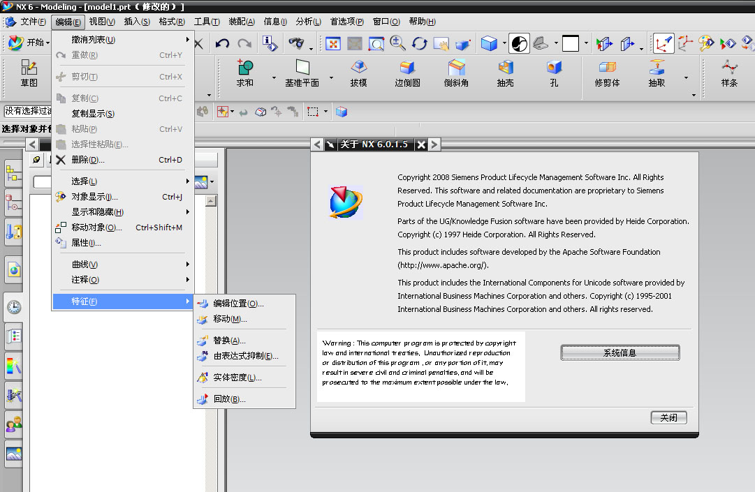Screen dimensions: 755x492
Task: Expand the Datum Plane dropdown arrow
Action: coord(331,77)
